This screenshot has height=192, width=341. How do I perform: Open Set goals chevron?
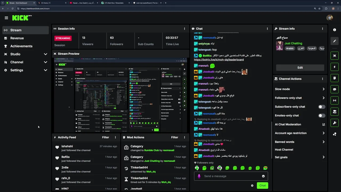pos(323,157)
